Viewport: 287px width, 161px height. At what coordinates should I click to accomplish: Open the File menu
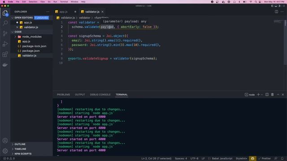coord(17,2)
